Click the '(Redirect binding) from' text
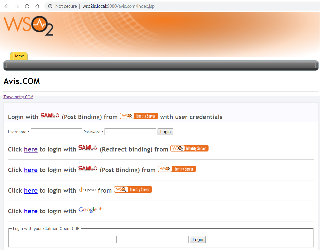Viewport: 320px width, 250px height. point(134,149)
